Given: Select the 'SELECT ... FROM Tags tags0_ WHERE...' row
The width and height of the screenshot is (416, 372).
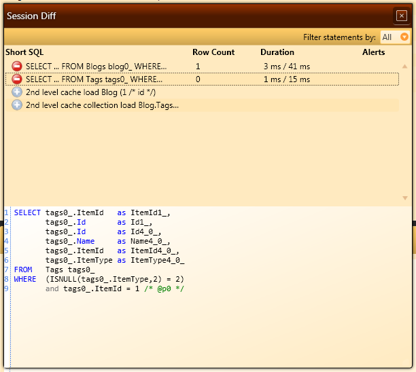Looking at the screenshot, I should click(202, 79).
